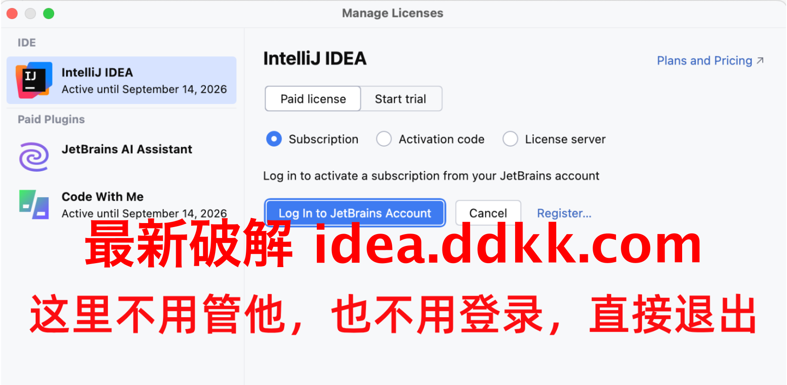This screenshot has height=385, width=787.
Task: Click the gray minimize window button
Action: [x=30, y=14]
